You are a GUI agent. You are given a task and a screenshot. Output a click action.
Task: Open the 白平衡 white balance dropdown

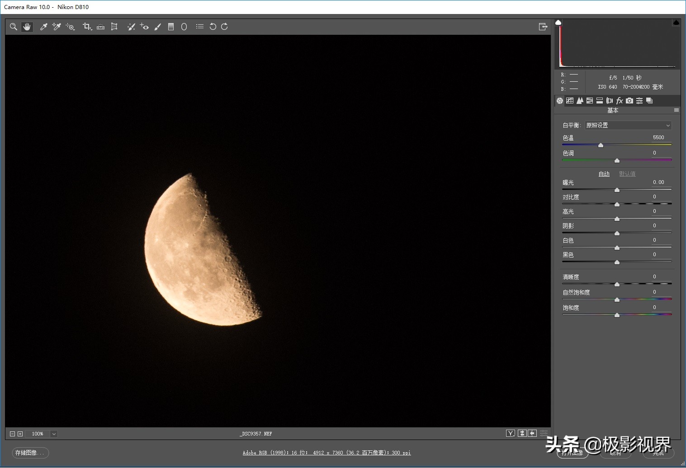628,126
